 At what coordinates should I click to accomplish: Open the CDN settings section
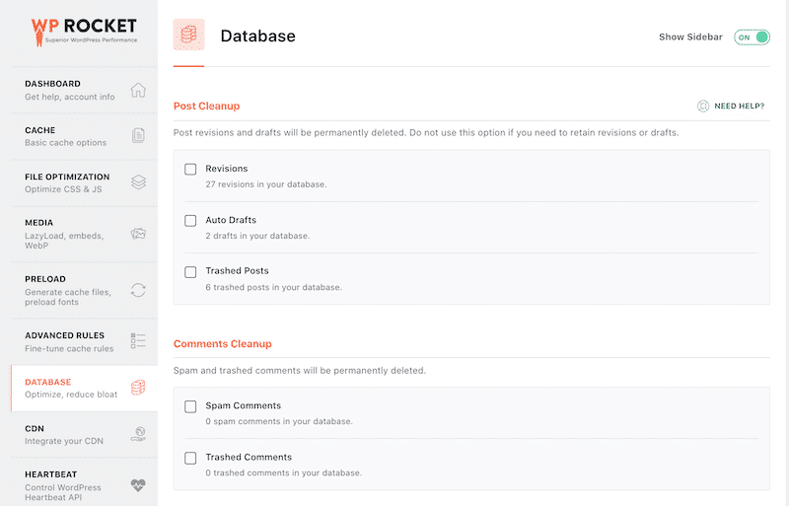pyautogui.click(x=84, y=435)
